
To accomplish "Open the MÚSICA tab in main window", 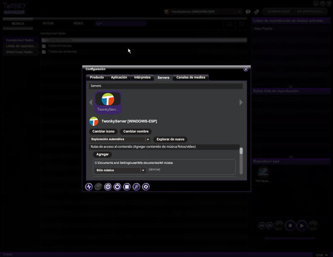I will (x=18, y=24).
